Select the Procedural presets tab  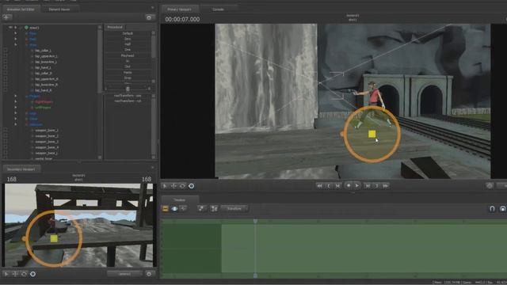[115, 27]
